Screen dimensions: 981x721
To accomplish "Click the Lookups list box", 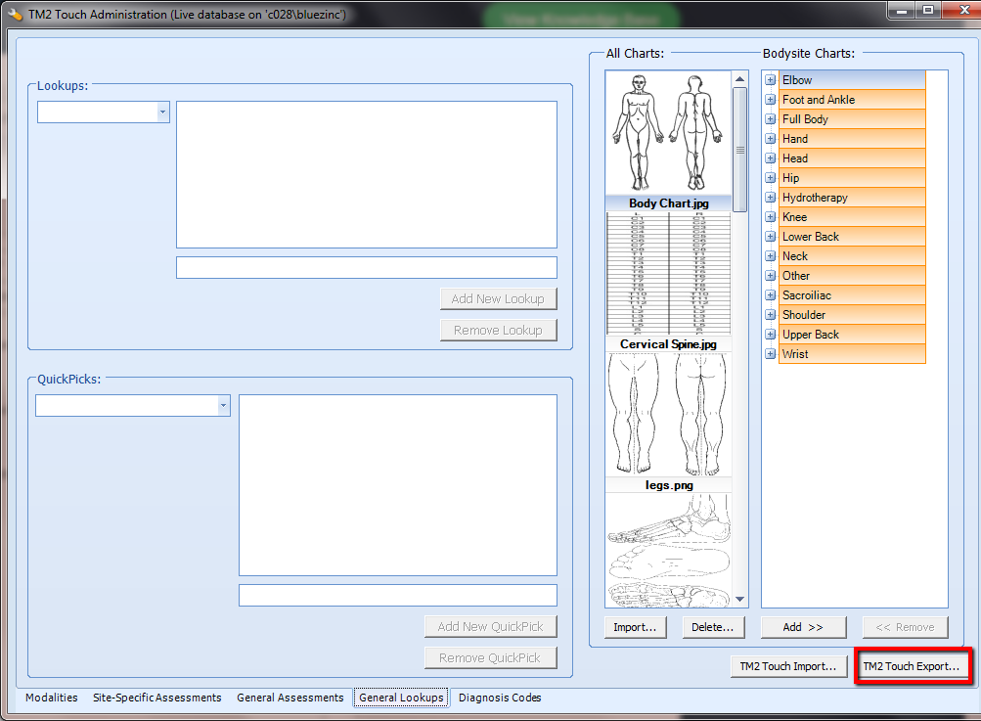I will click(x=367, y=174).
